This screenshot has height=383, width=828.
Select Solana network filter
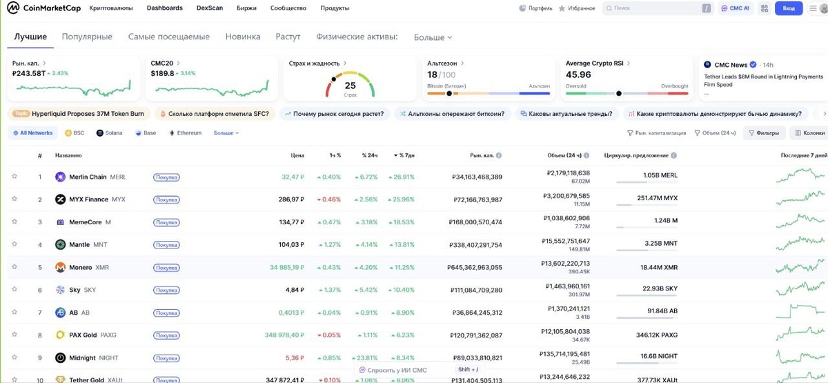[x=109, y=132]
